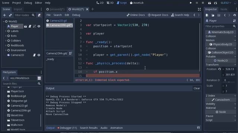This screenshot has width=238, height=133.
Task: Toggle FileSystem split view mode
Action: [x=39, y=78]
